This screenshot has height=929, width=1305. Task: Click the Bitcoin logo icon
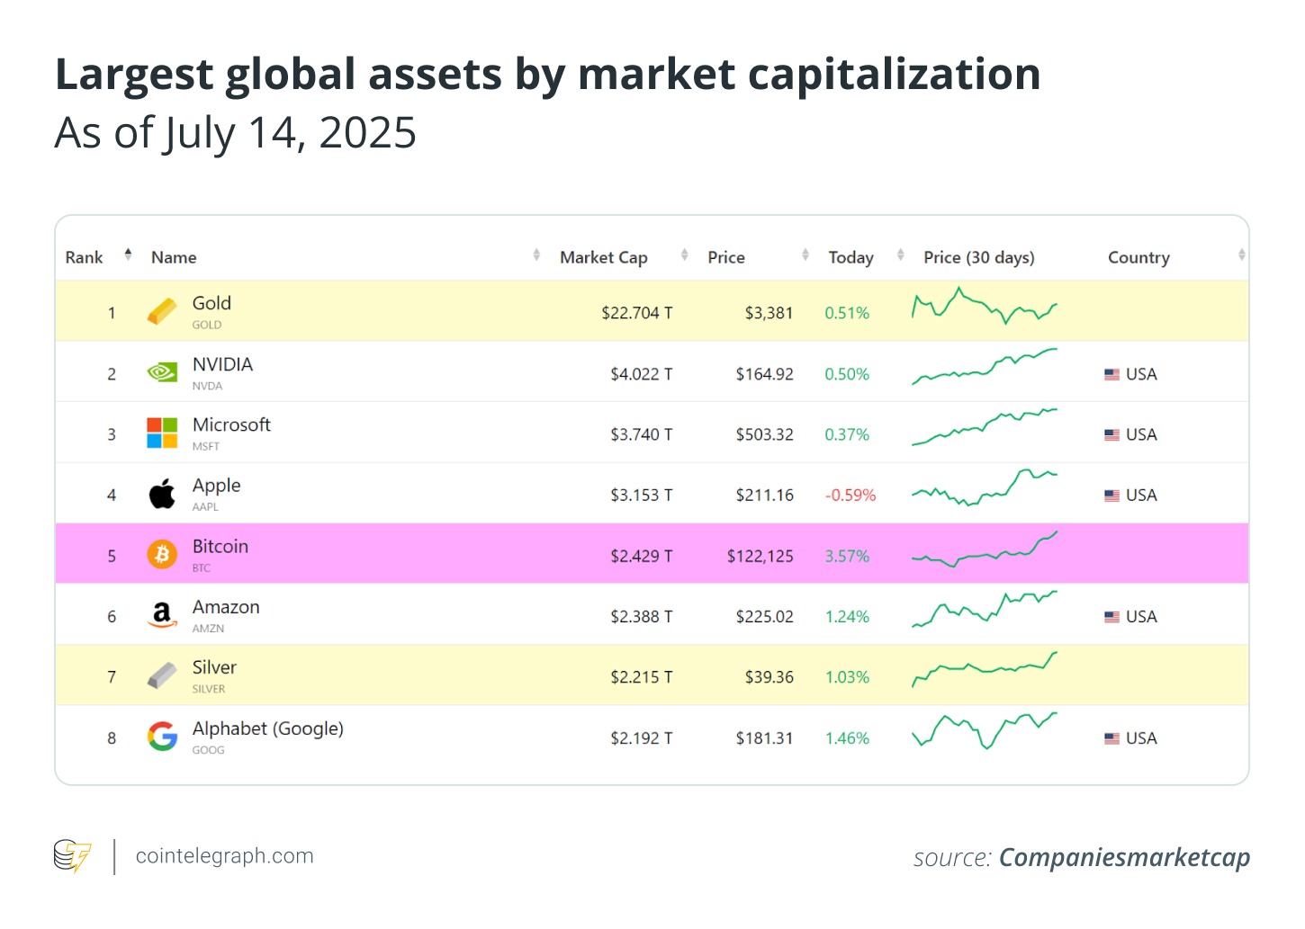click(162, 555)
